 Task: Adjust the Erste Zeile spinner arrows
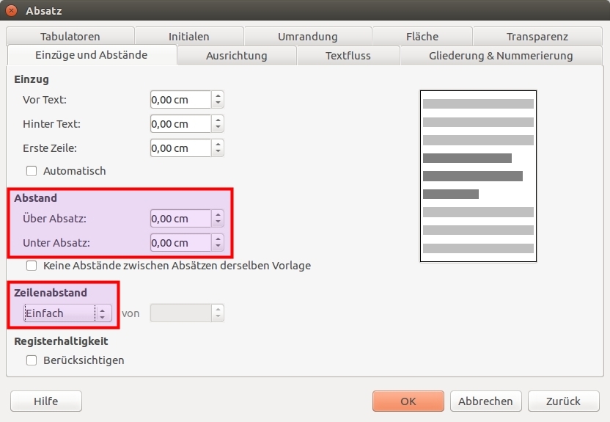(x=218, y=148)
